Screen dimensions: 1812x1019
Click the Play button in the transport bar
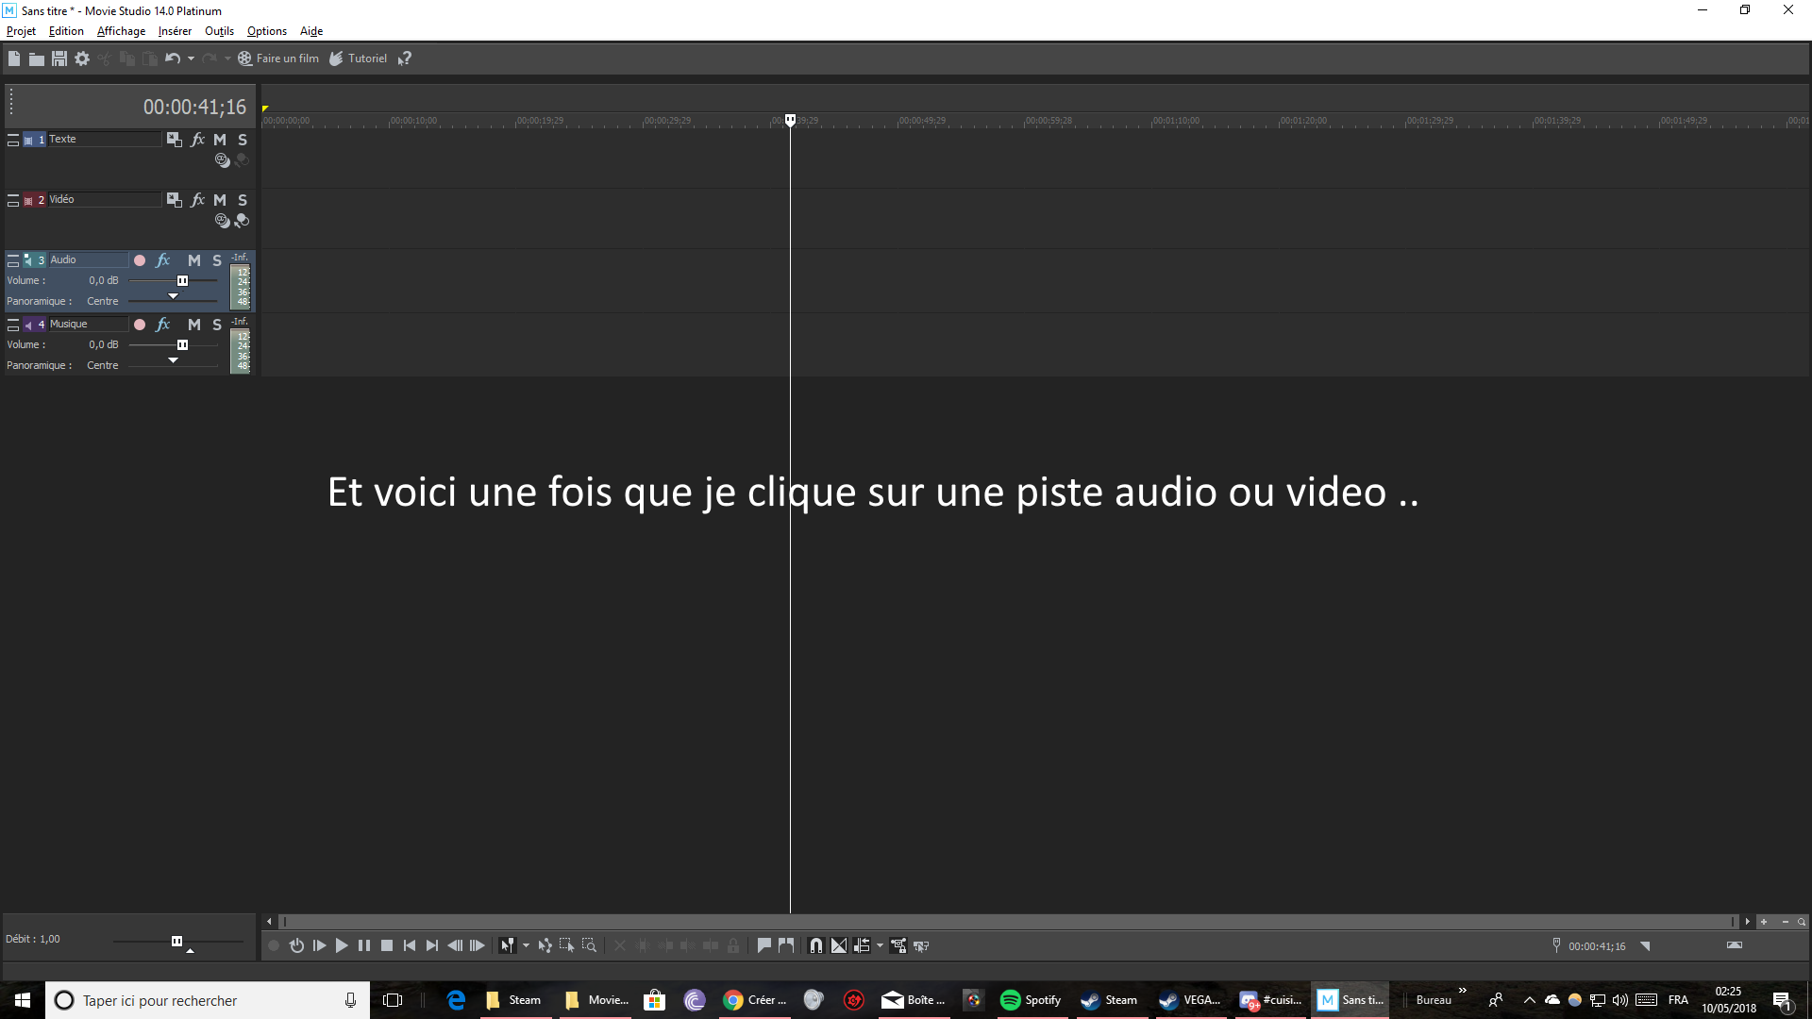(342, 945)
